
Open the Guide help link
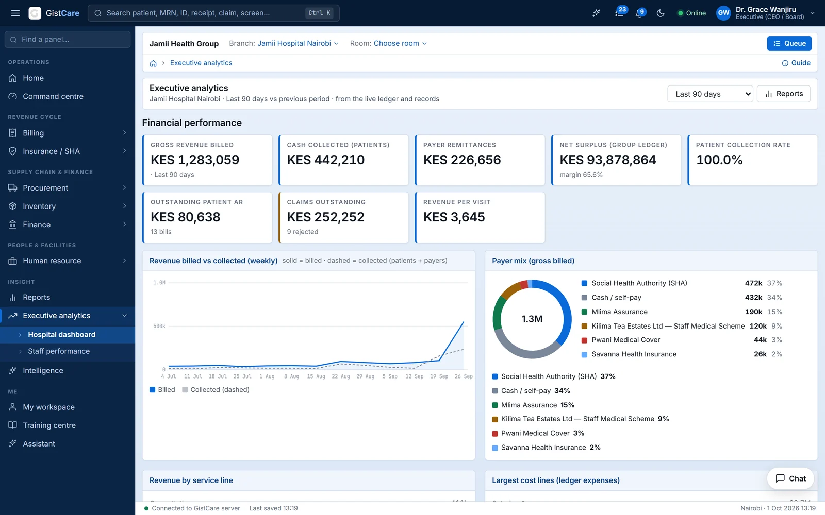tap(796, 63)
